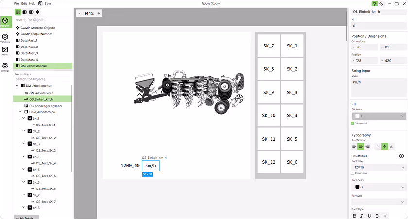Switch to dark theme moon icon

[381, 4]
